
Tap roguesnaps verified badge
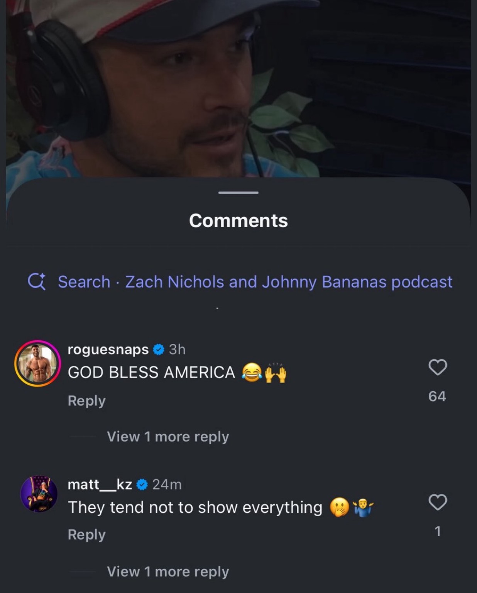point(159,350)
